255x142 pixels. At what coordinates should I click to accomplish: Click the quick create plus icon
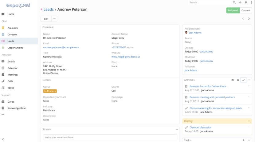click(x=240, y=2)
